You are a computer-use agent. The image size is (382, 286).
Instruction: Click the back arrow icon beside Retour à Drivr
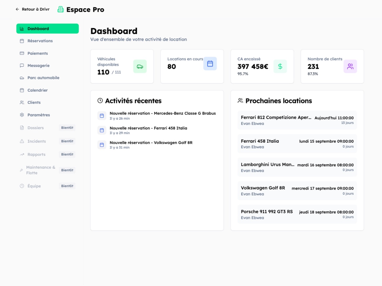point(17,9)
